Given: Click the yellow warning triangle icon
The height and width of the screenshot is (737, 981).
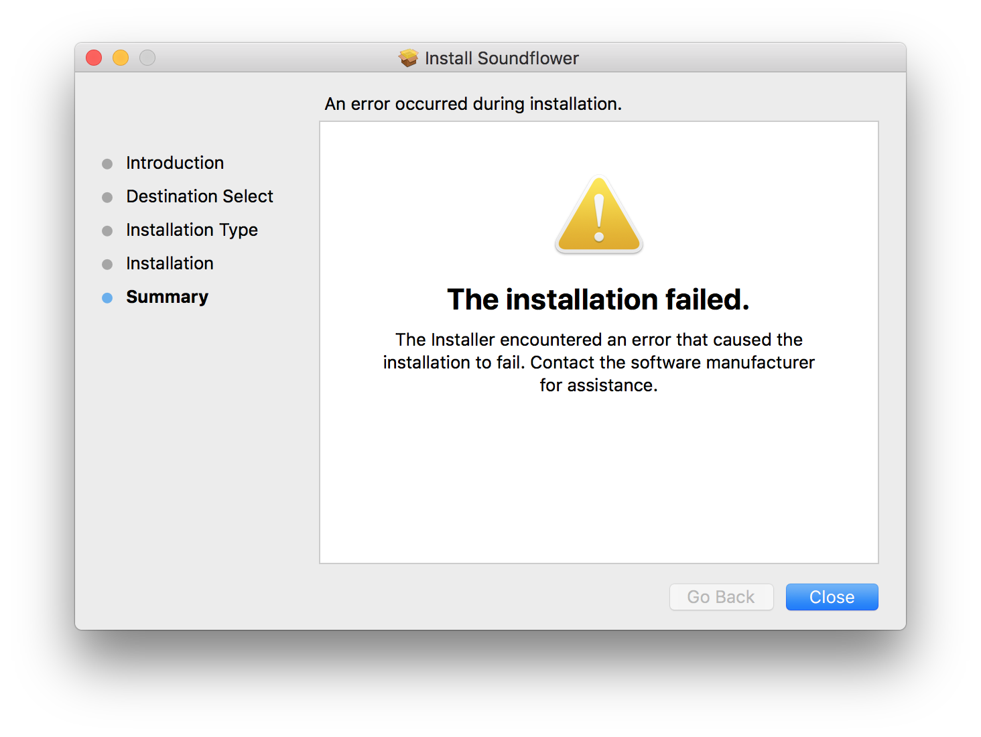Looking at the screenshot, I should (x=599, y=215).
